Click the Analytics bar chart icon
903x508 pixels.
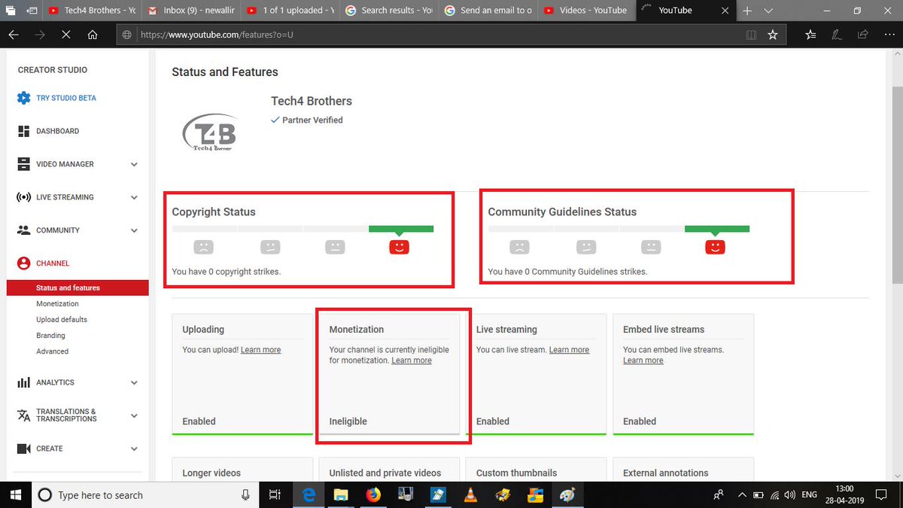pos(23,382)
